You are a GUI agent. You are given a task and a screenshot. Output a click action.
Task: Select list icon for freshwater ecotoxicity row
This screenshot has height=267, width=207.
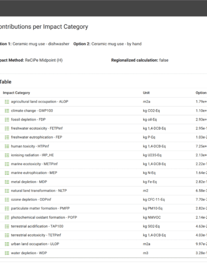[x=7, y=128]
